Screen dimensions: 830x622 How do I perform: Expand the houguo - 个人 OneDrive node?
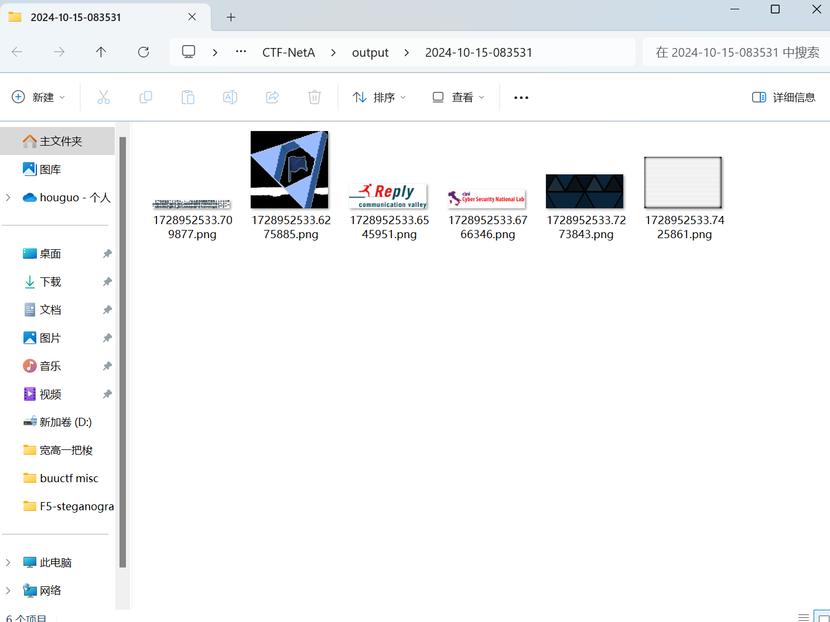click(8, 197)
